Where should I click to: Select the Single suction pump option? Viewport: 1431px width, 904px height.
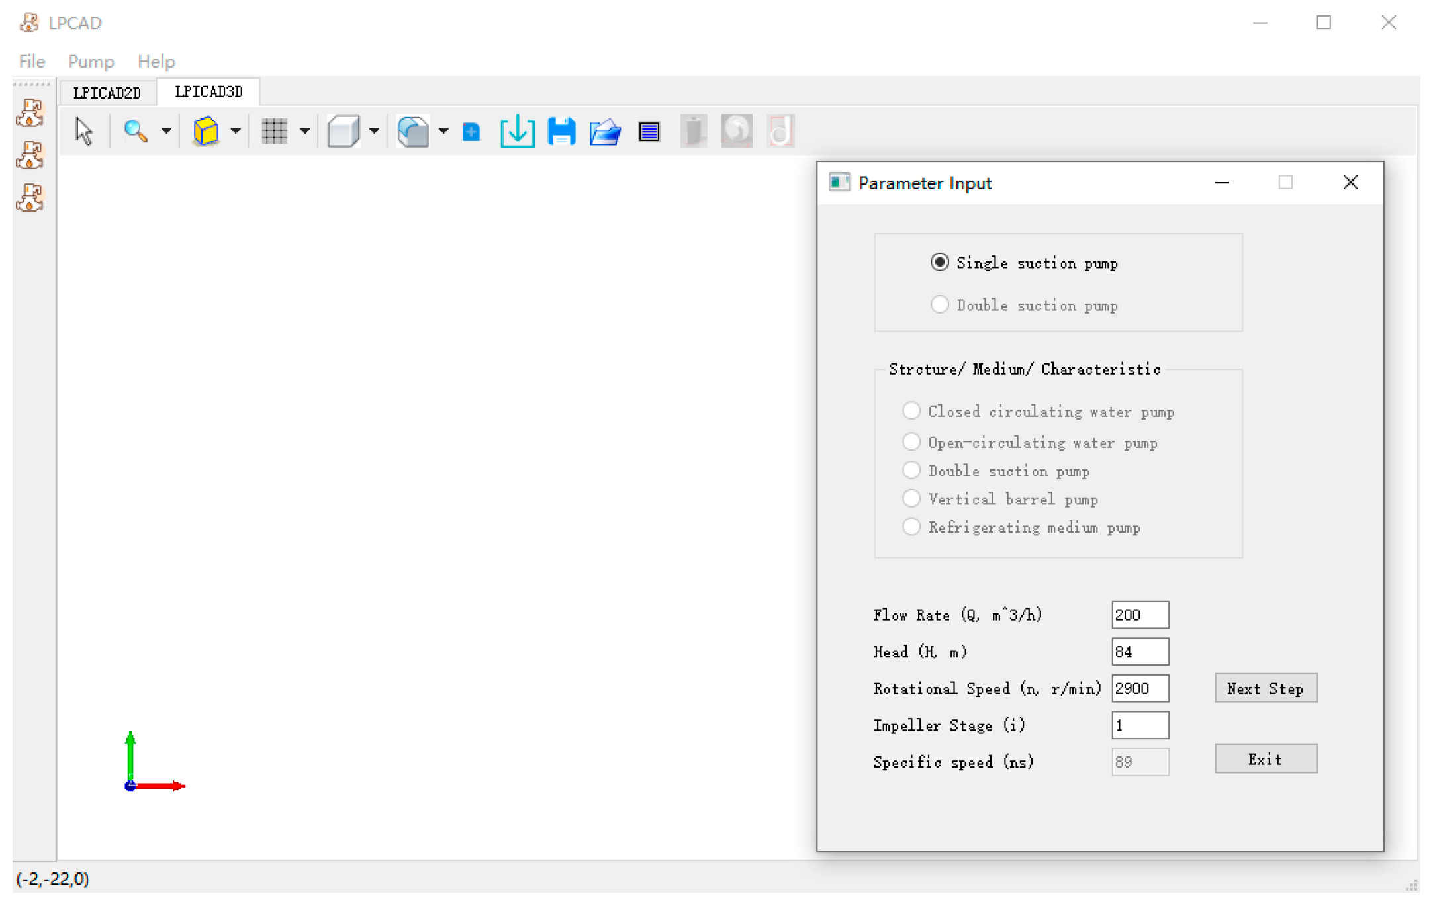tap(940, 263)
